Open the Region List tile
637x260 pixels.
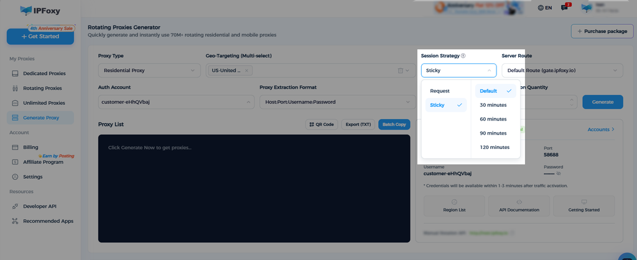454,206
